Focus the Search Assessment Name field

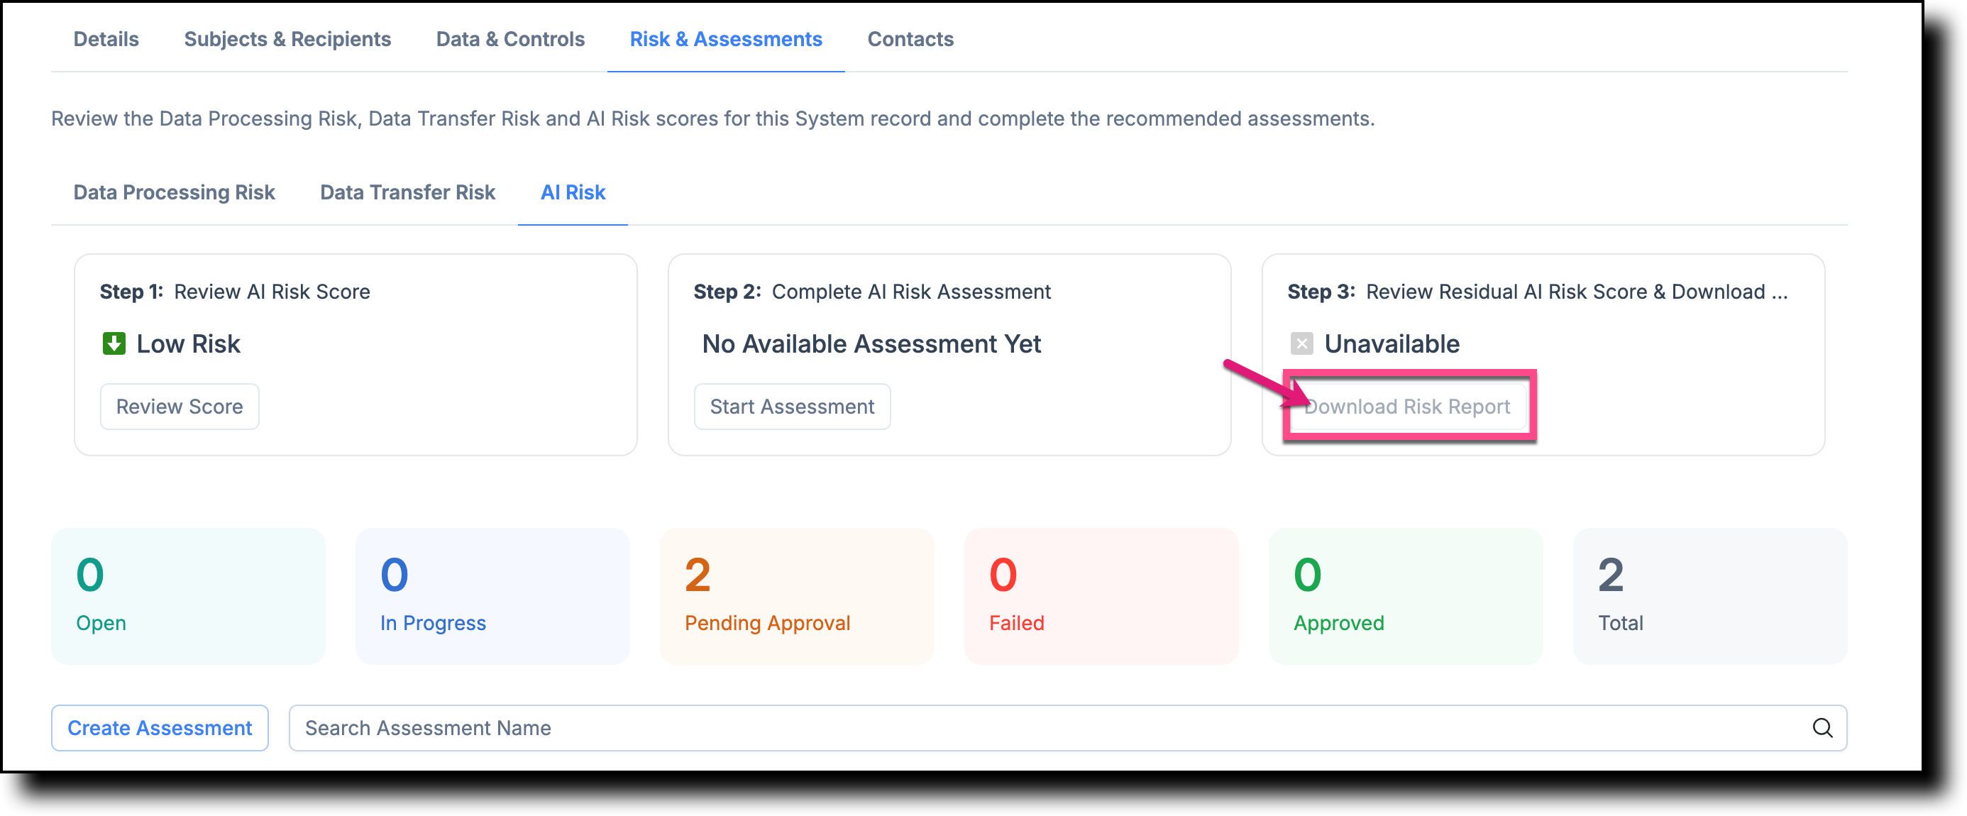pos(1067,727)
